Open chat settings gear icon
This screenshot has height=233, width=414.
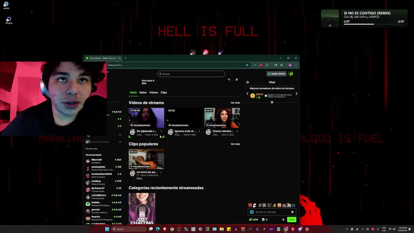coord(283,219)
